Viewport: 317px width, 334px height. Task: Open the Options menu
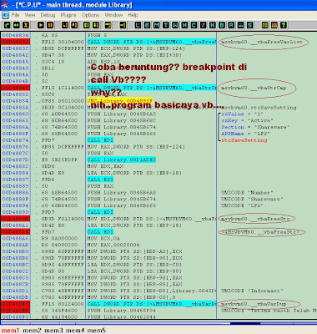pyautogui.click(x=90, y=15)
